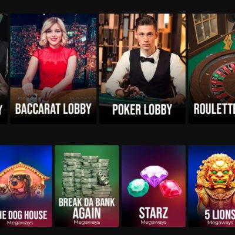The width and height of the screenshot is (235, 235).
Task: Click the purple diamond gem icon
Action: (x=154, y=176)
